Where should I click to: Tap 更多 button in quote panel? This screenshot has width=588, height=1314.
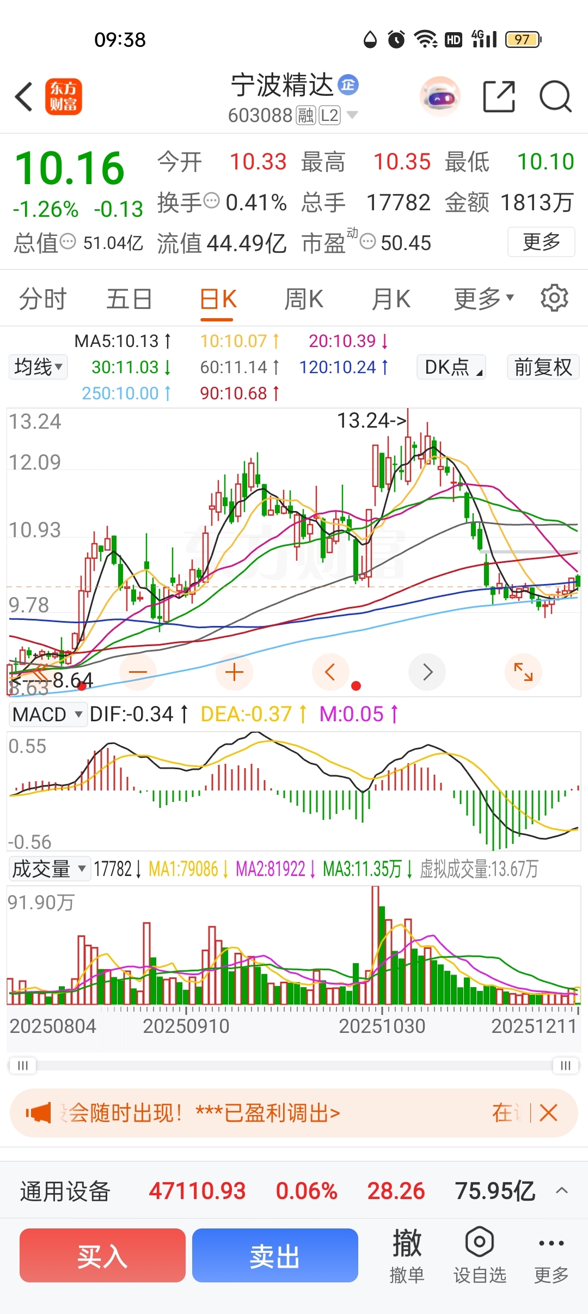pos(541,241)
